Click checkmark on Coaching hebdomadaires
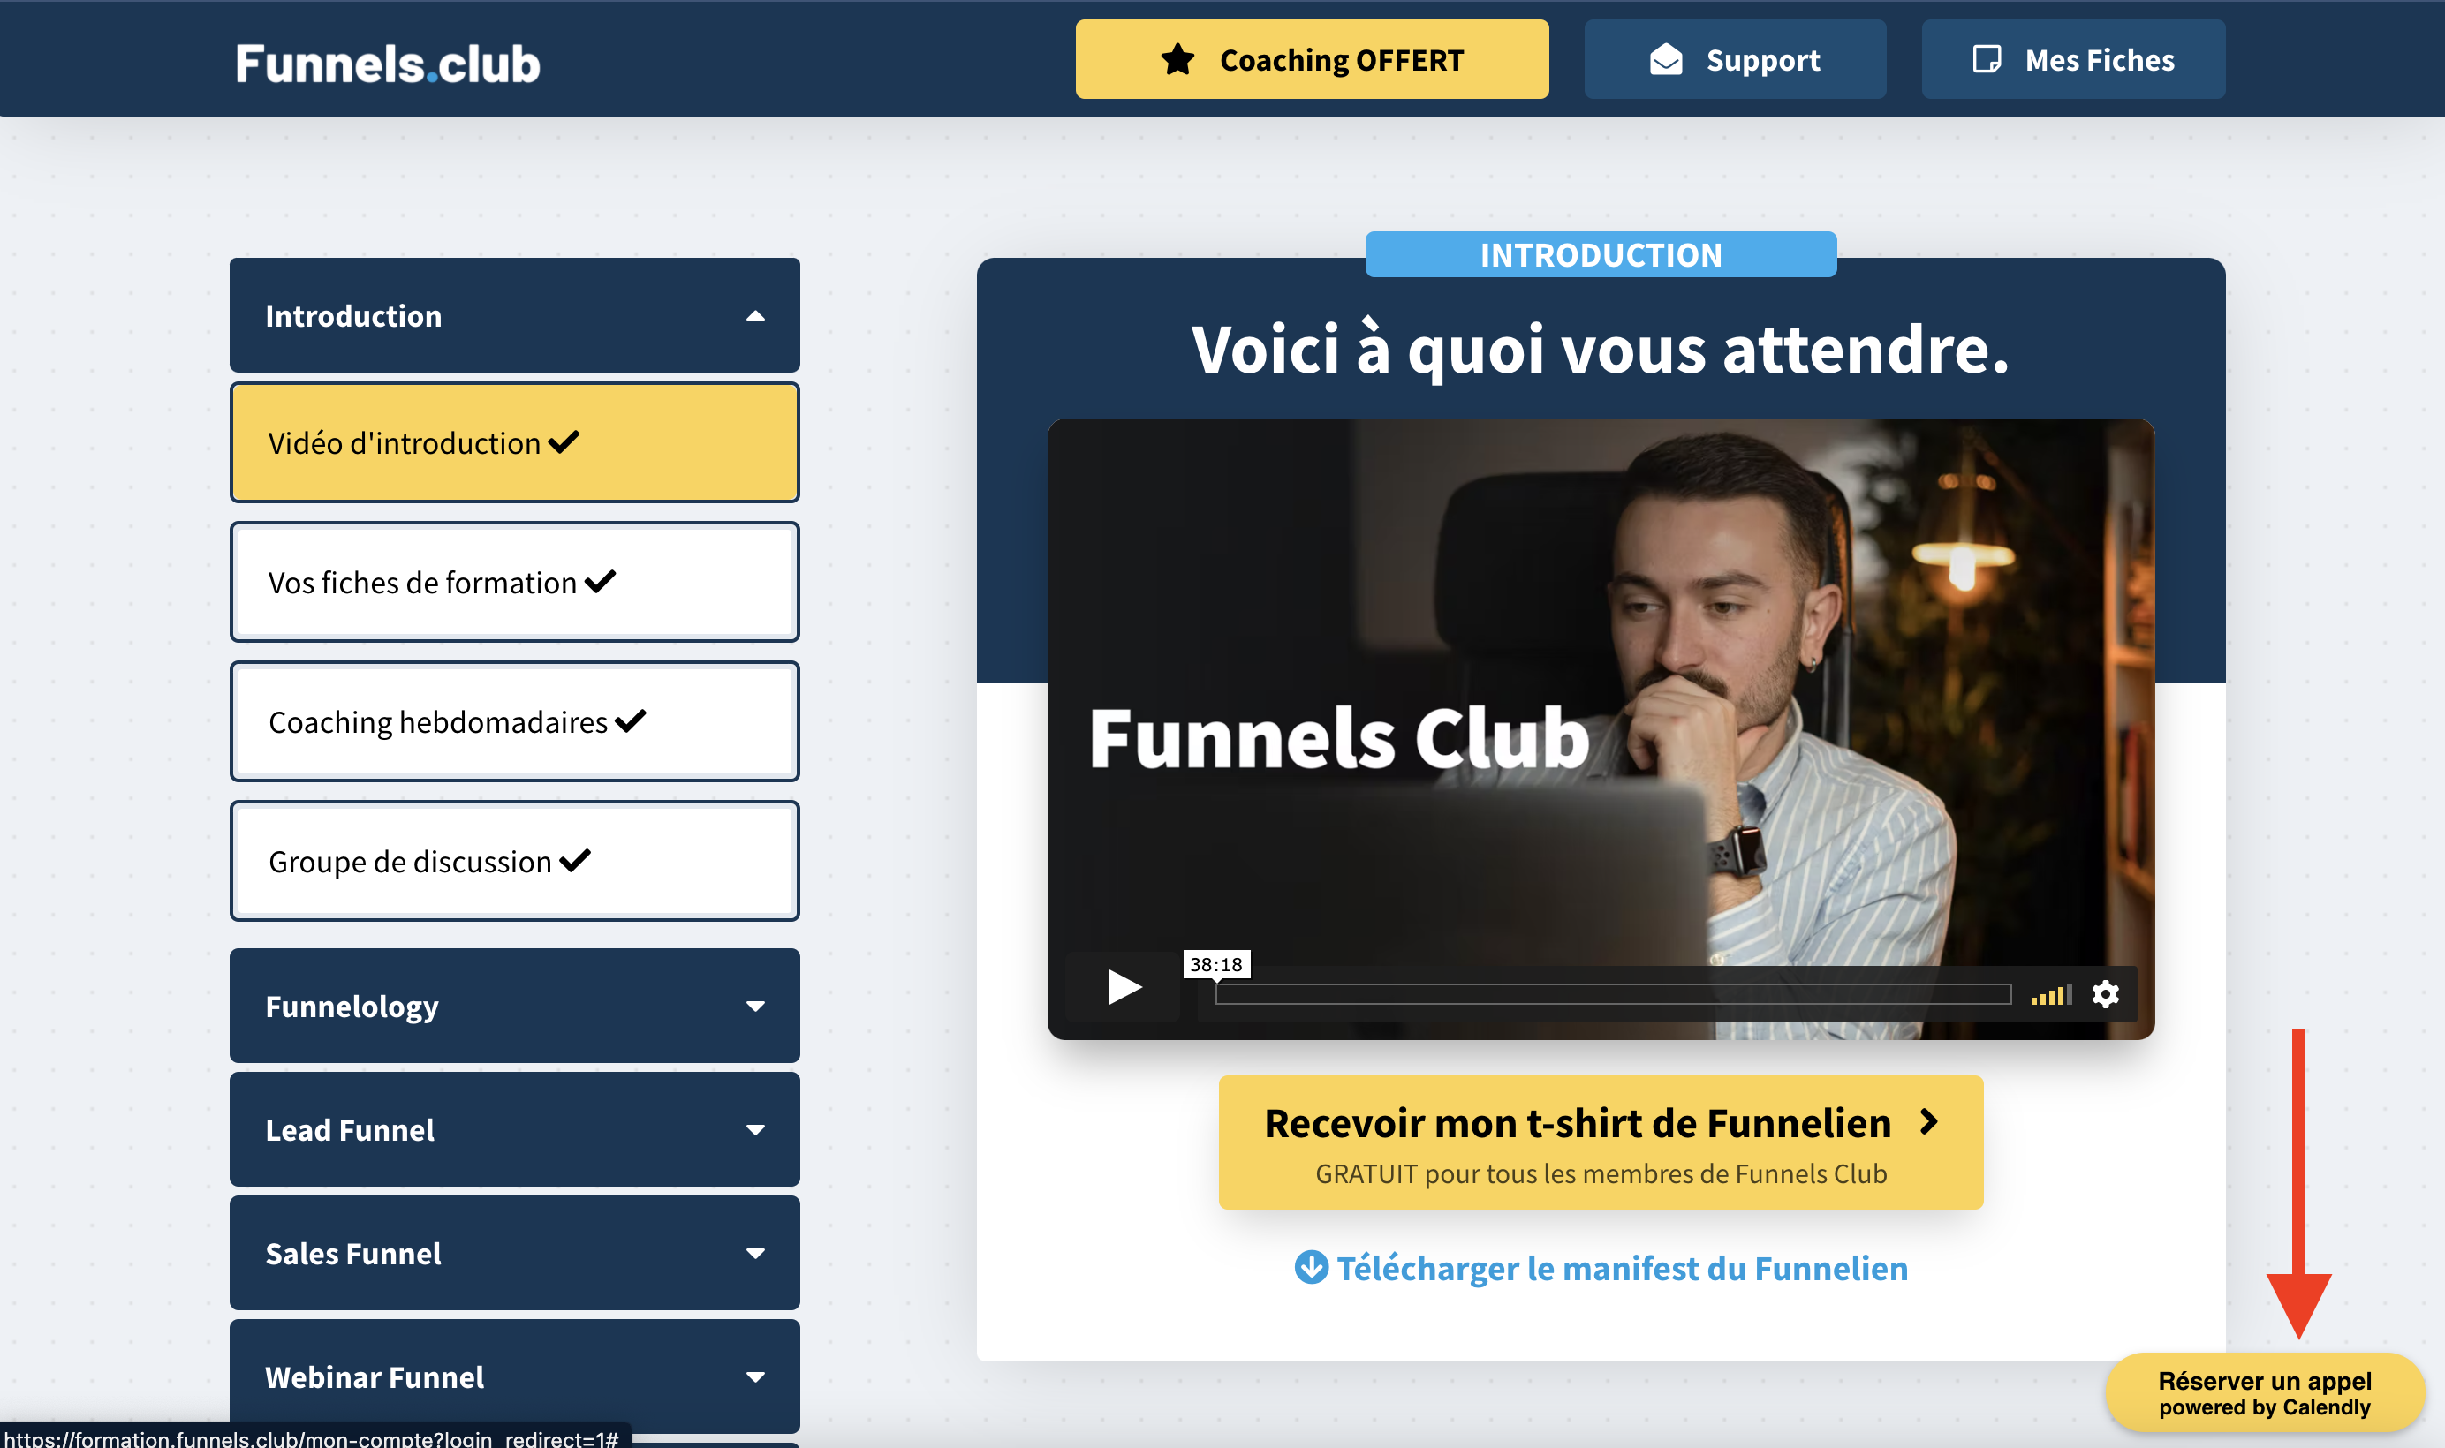 631,721
